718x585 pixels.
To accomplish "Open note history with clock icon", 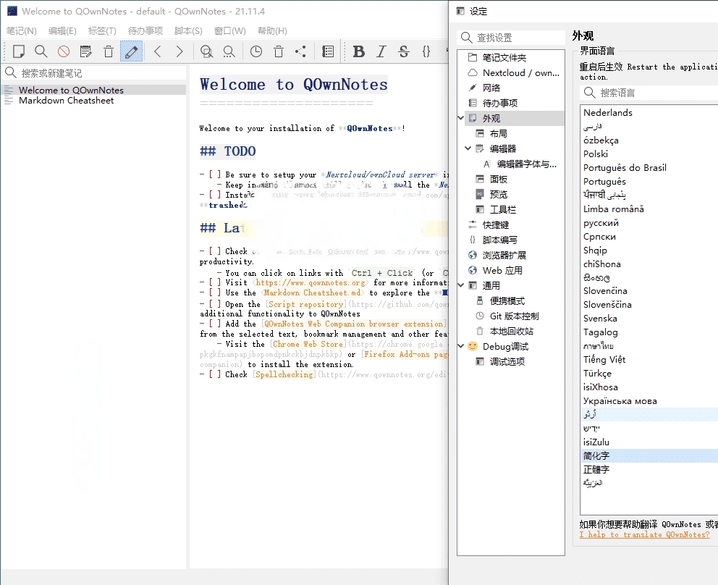I will point(255,51).
